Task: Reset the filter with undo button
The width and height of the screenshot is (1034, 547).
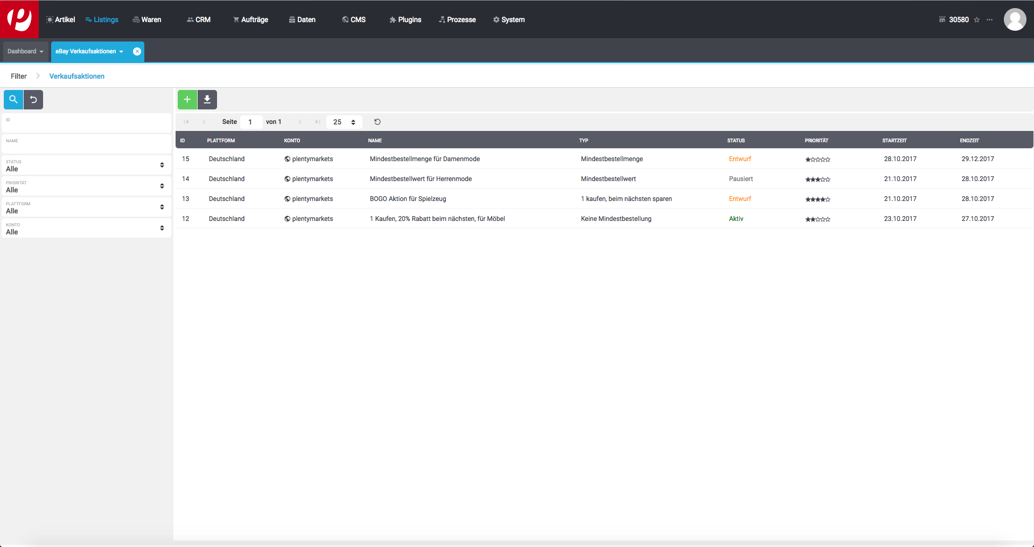Action: (x=33, y=99)
